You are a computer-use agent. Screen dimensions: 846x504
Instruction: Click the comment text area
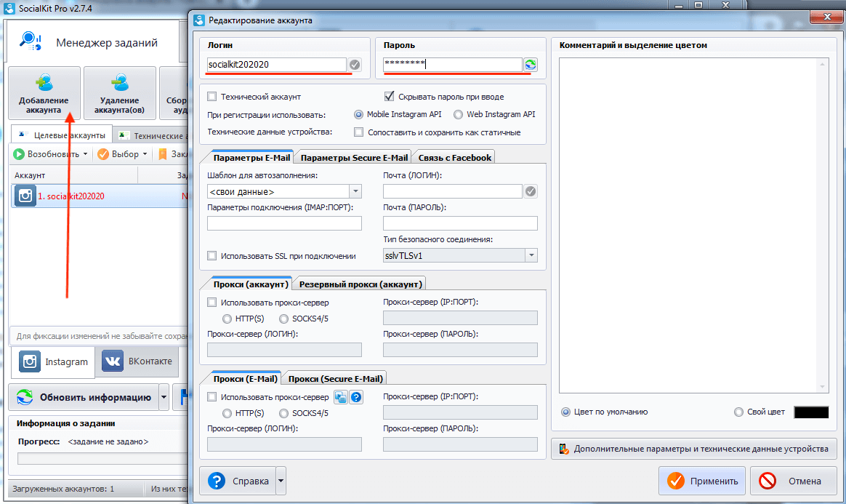click(694, 225)
